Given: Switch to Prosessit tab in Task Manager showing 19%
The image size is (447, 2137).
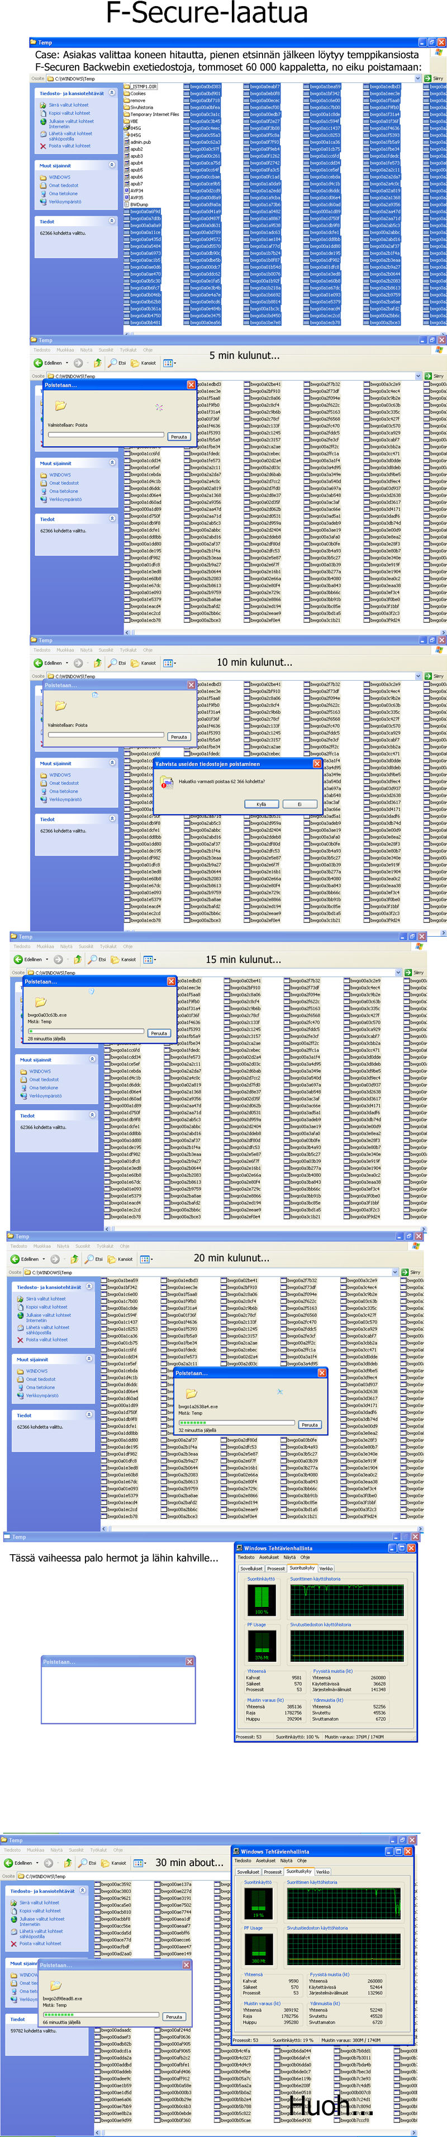Looking at the screenshot, I should click(272, 1872).
